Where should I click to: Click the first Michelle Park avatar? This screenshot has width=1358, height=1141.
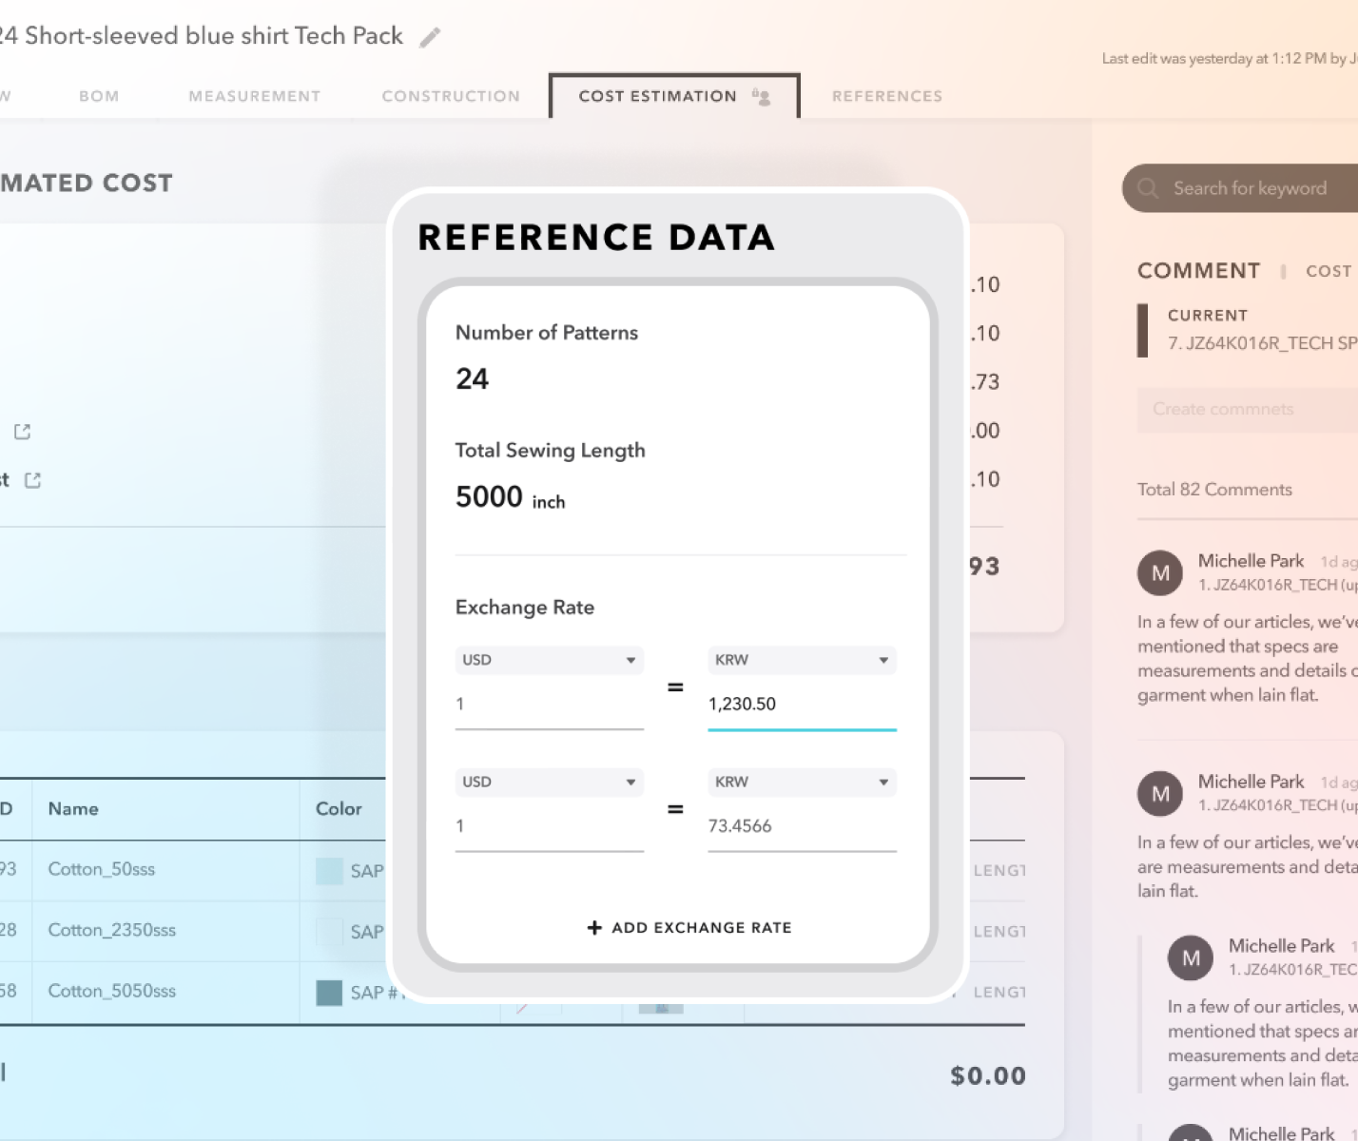(1160, 572)
